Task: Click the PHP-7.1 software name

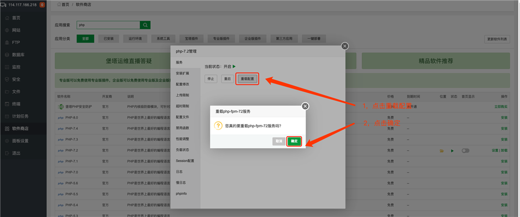Action: coord(72,161)
